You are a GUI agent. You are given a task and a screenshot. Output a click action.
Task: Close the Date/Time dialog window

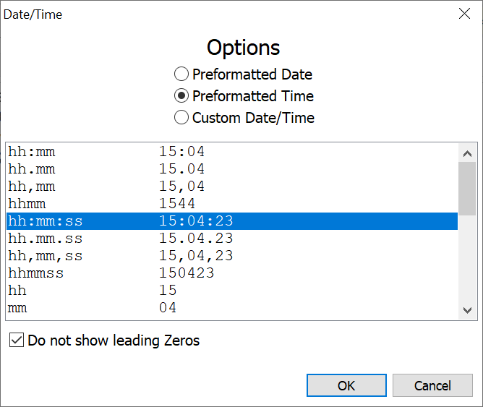pyautogui.click(x=465, y=14)
